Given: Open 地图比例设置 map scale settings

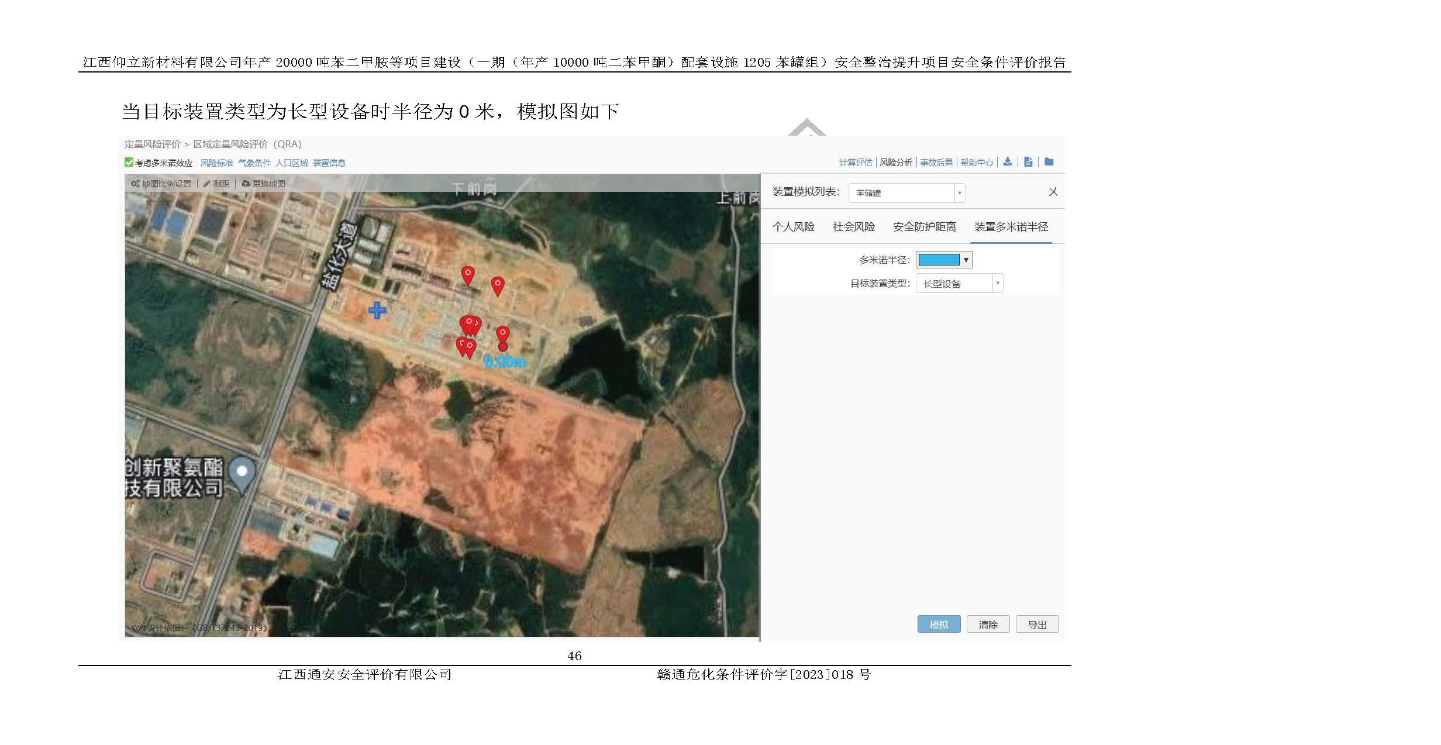Looking at the screenshot, I should (161, 184).
